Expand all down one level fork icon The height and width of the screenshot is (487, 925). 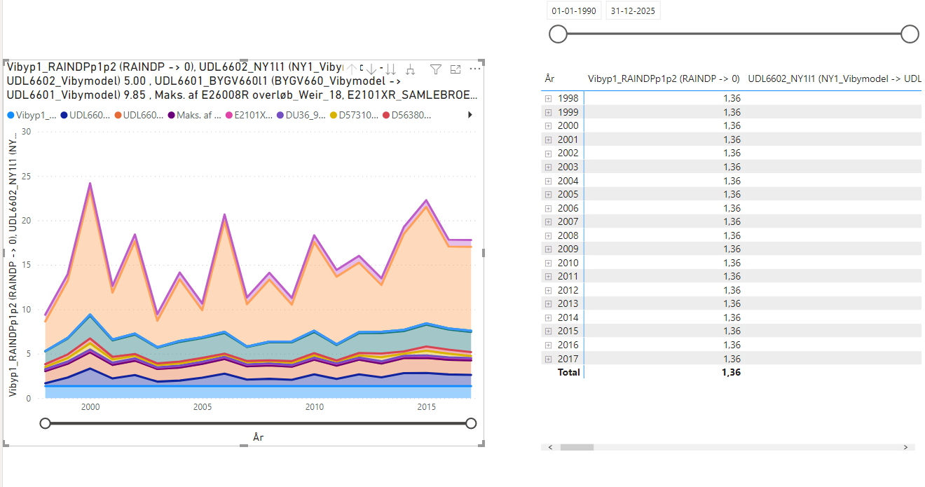coord(411,69)
